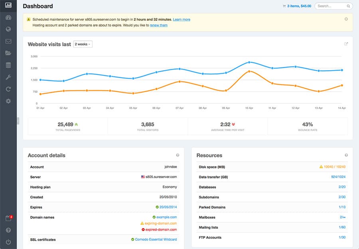Expand the '2 weeks' period dropdown

click(83, 44)
